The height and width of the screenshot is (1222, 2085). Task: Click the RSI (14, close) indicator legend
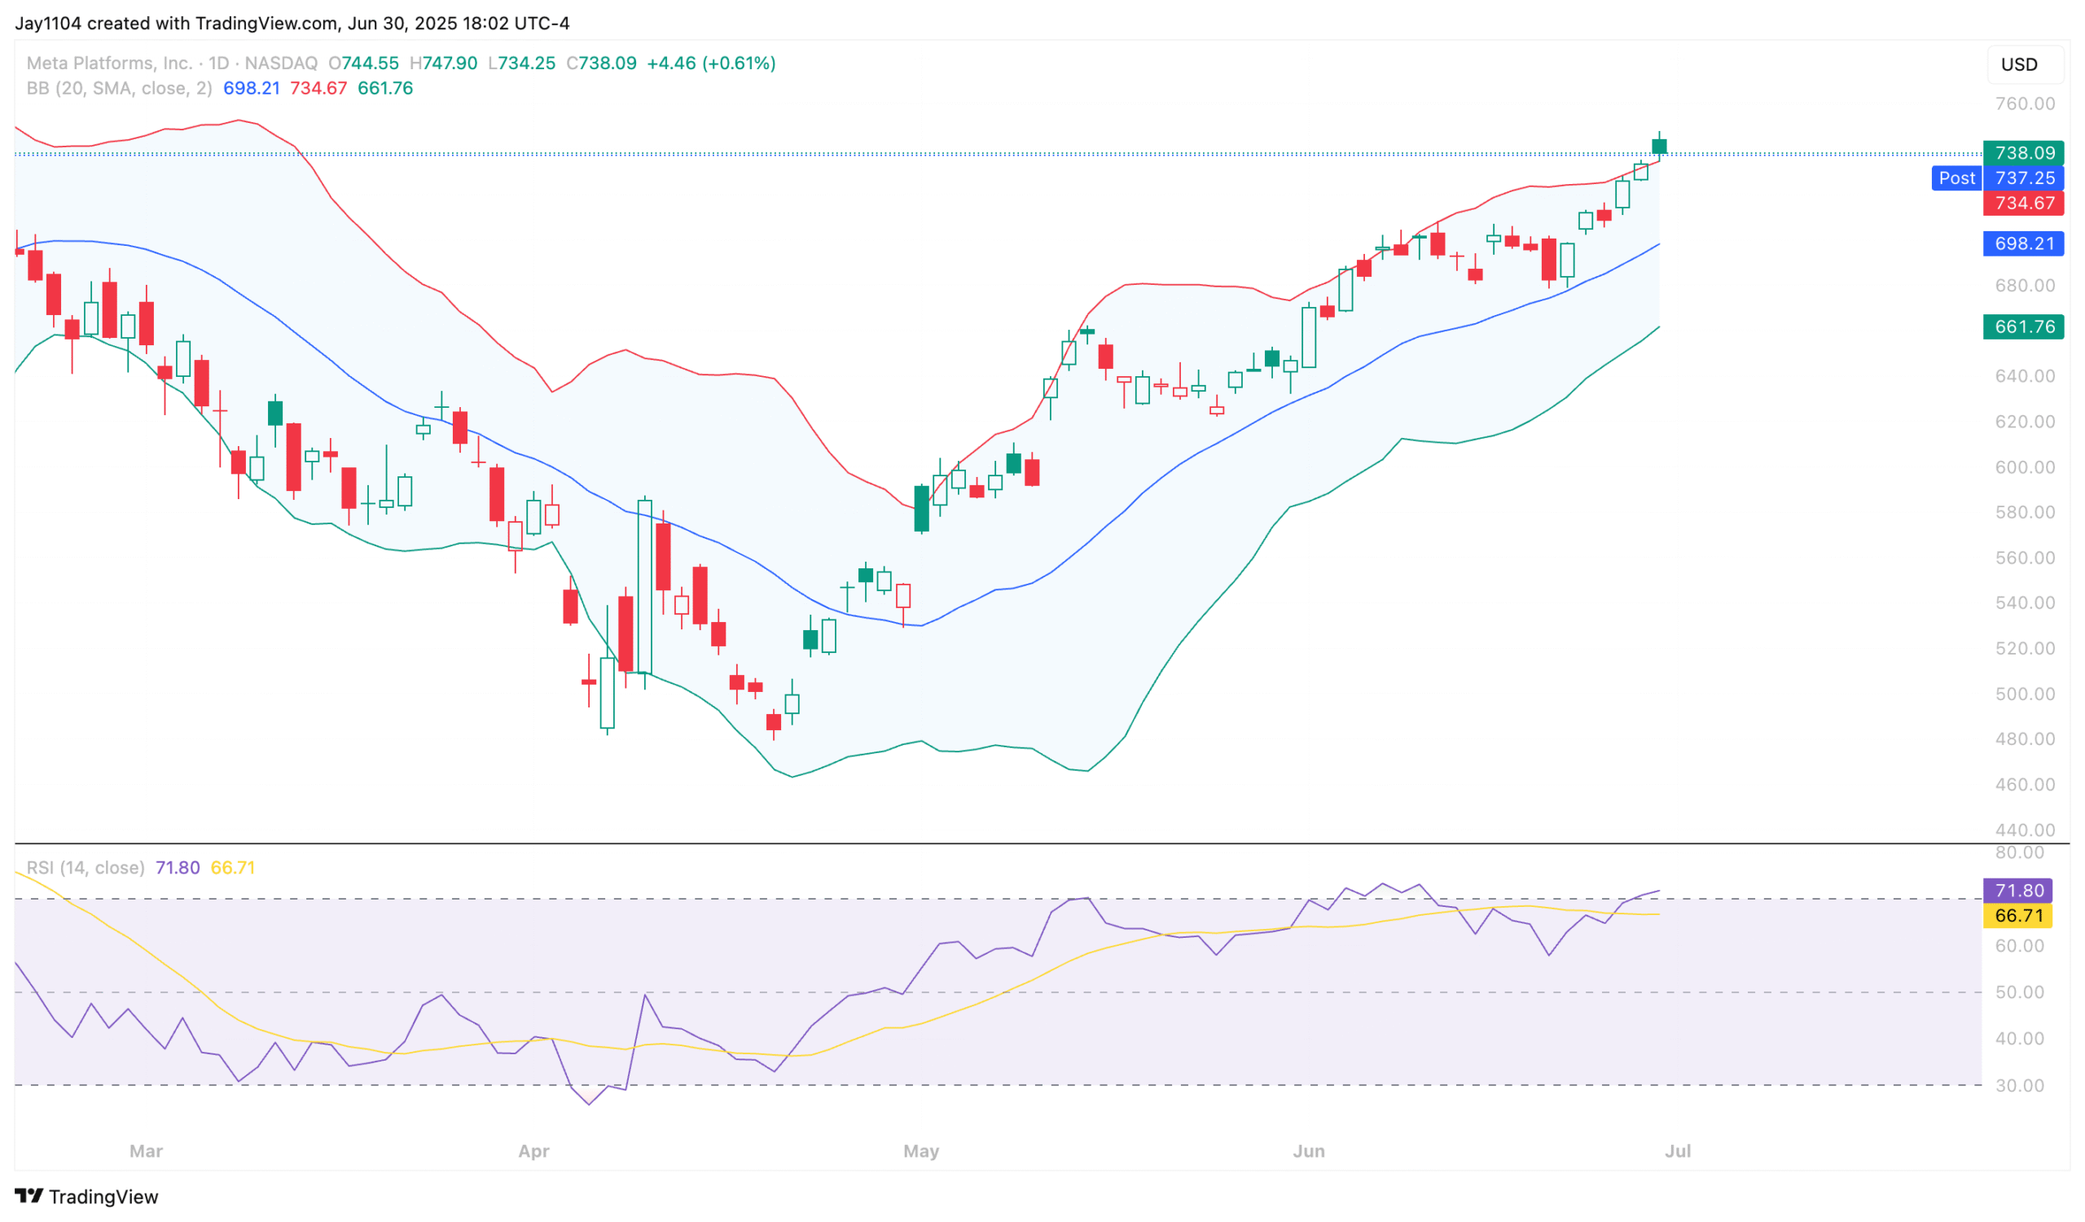[x=86, y=868]
